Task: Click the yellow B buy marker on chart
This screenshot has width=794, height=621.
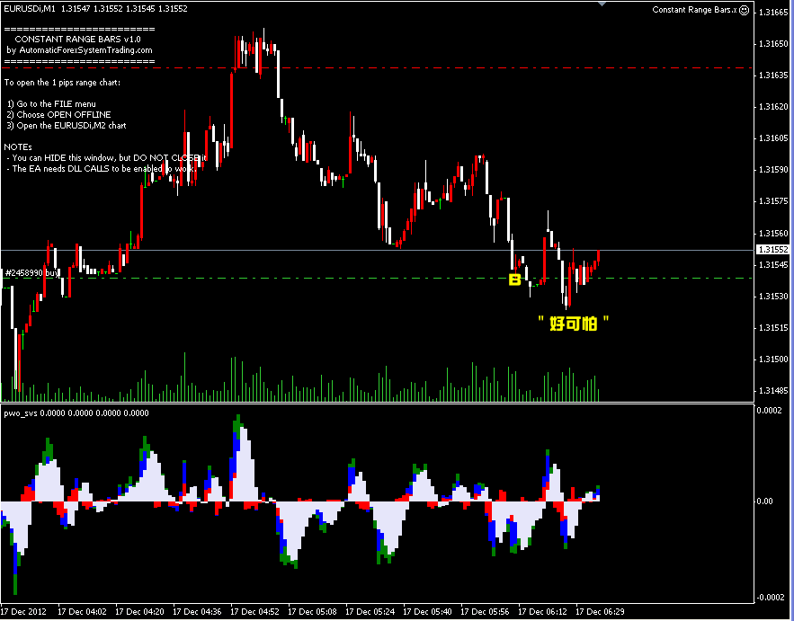Action: click(514, 279)
